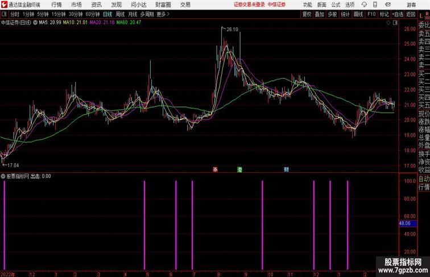Image resolution: width=430 pixels, height=277 pixels.
Task: Click the 统计 statistics button
Action: point(345,14)
